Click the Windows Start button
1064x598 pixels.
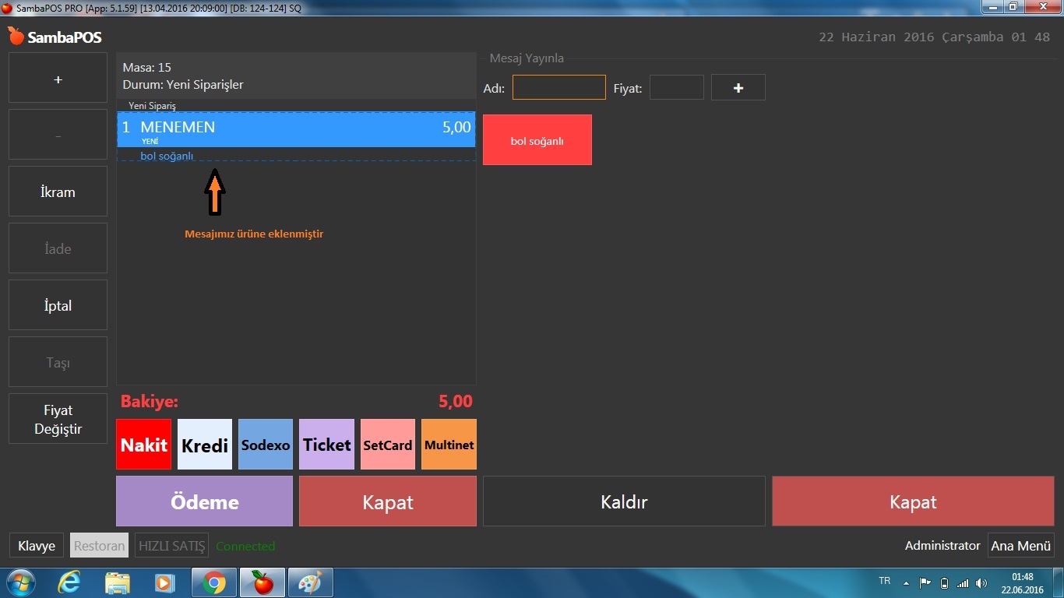[20, 582]
